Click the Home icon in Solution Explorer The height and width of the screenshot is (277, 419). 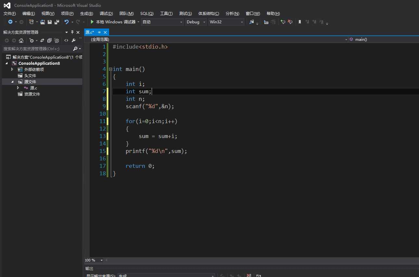(x=21, y=40)
